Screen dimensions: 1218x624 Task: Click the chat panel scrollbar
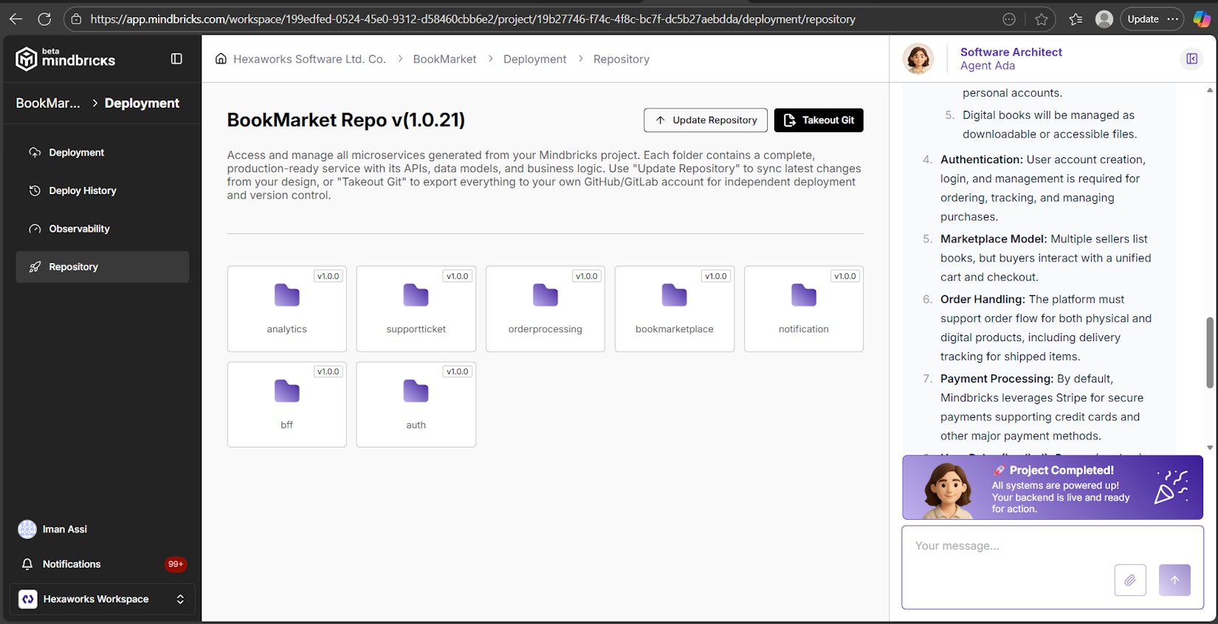(x=1209, y=352)
